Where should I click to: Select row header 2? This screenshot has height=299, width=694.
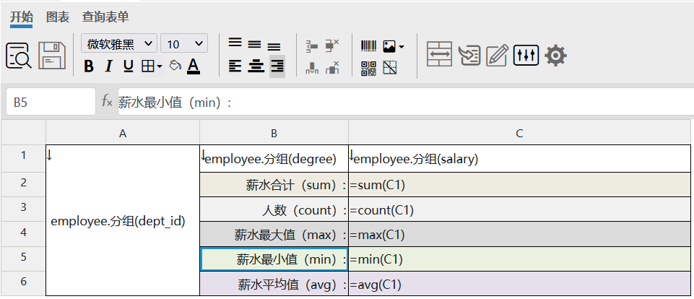[x=23, y=184]
